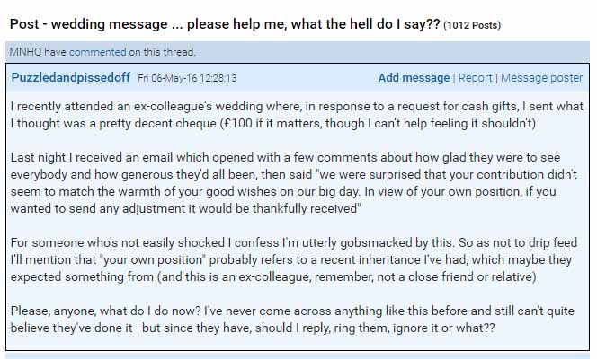Open the 'commented' link in MNHQ banner

(x=97, y=52)
